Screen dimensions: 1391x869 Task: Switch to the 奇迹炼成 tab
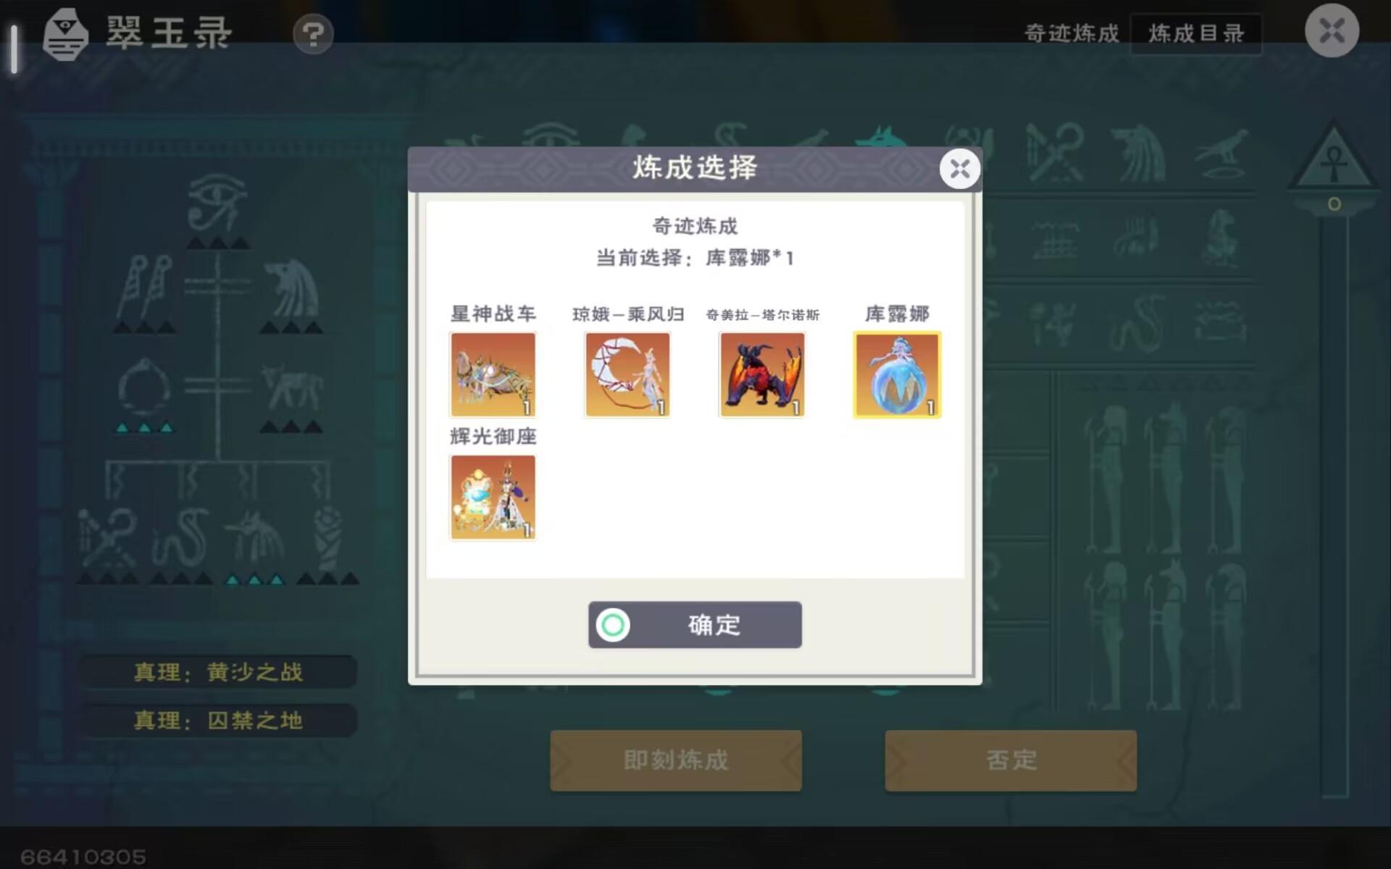1072,33
